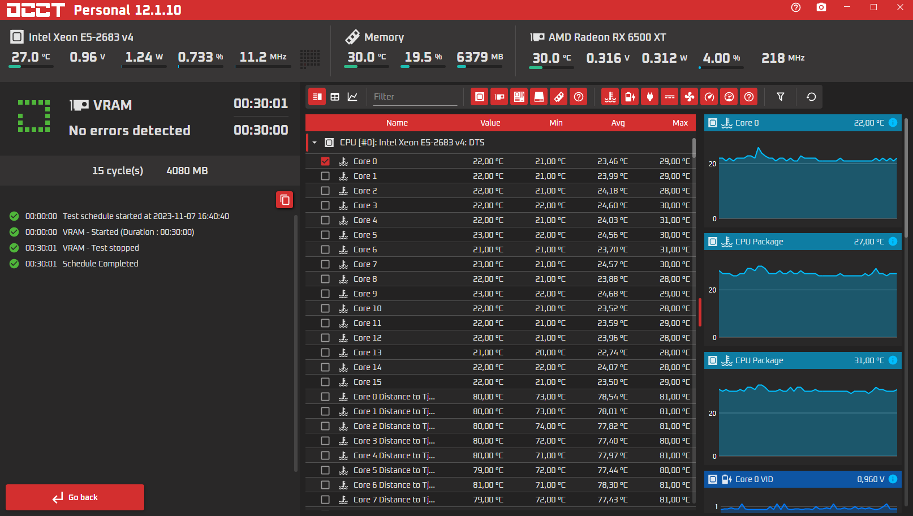
Task: Sort by the Max column header
Action: [681, 123]
